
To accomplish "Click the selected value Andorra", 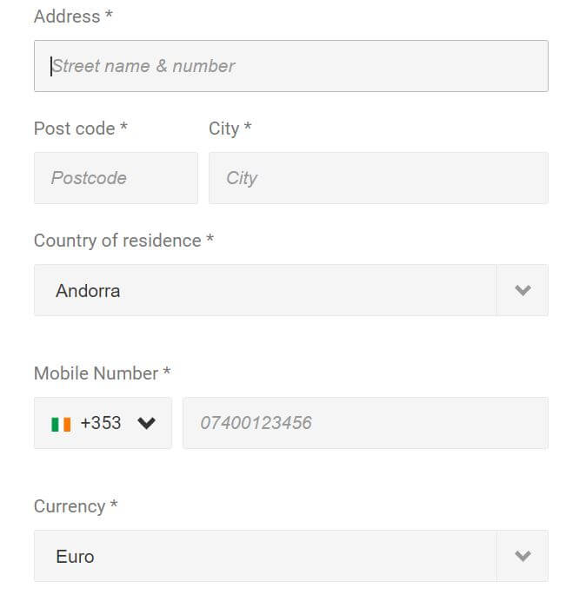I will tap(88, 291).
